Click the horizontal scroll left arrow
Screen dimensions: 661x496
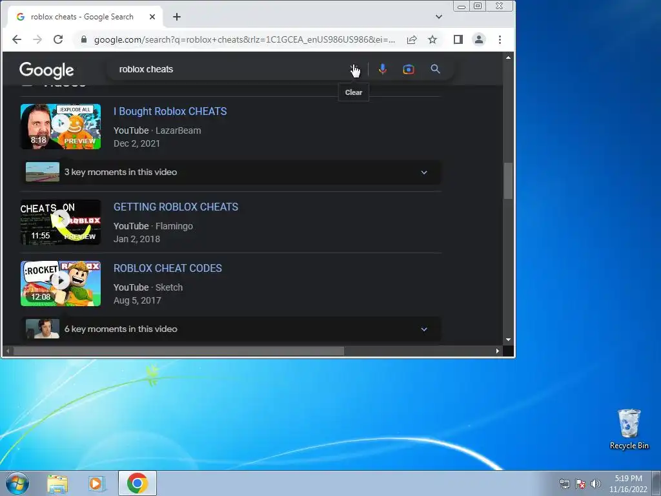point(8,351)
